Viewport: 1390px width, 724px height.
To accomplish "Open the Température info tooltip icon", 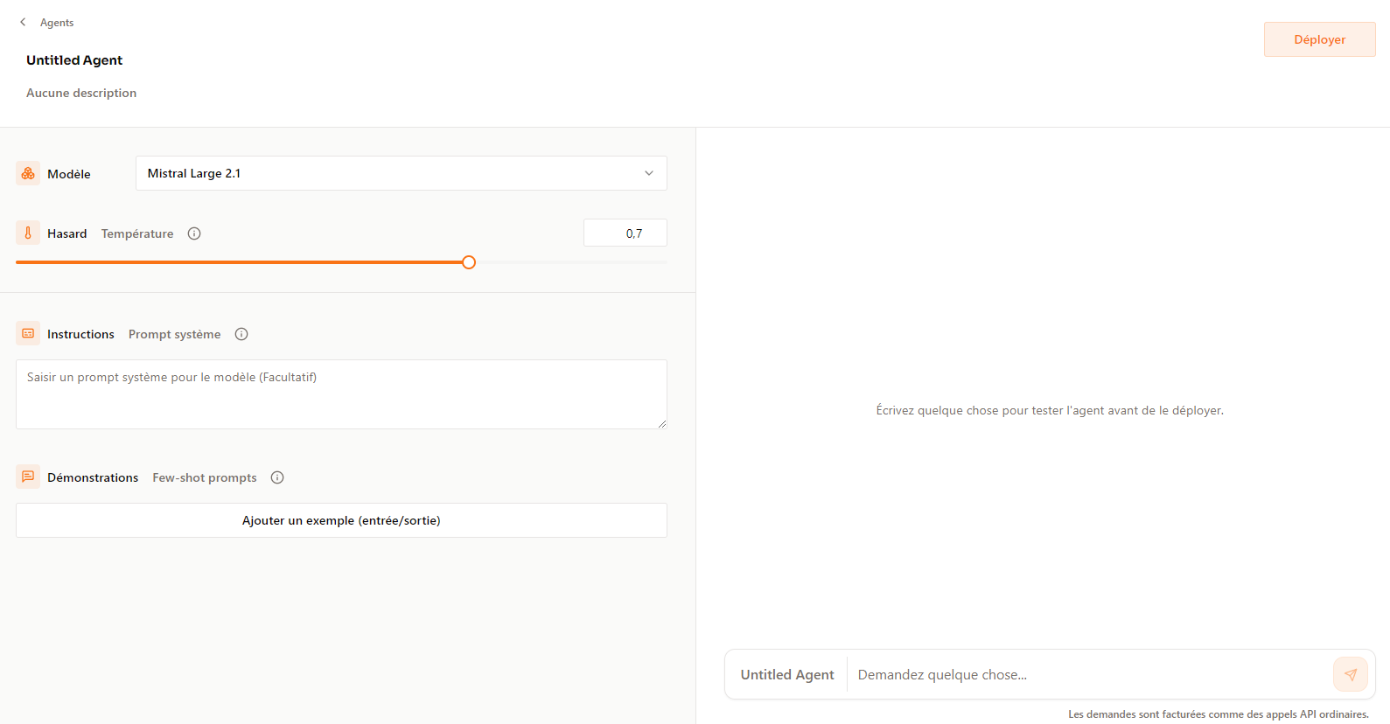I will 194,233.
